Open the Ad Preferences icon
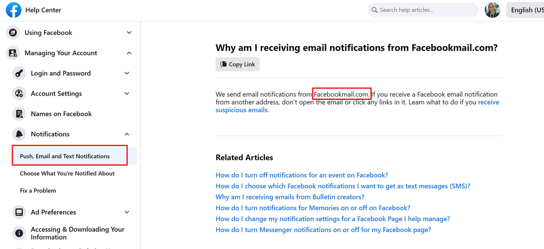Image resolution: width=544 pixels, height=249 pixels. (19, 212)
